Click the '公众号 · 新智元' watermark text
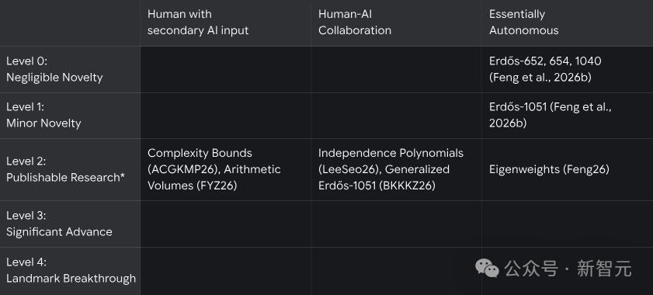 click(568, 269)
